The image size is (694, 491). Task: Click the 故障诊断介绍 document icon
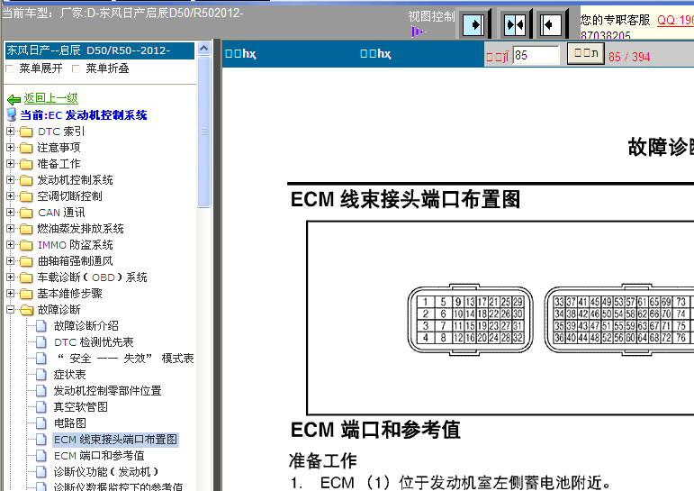(x=41, y=326)
